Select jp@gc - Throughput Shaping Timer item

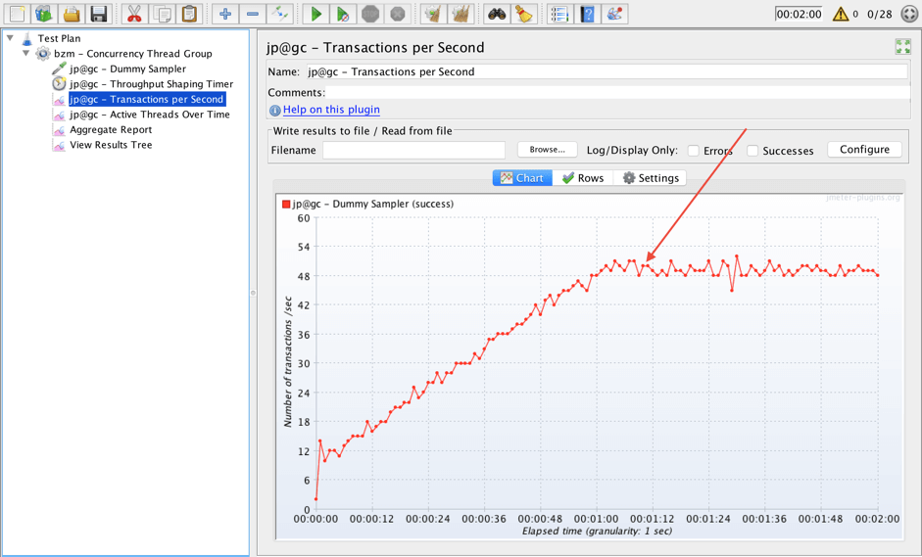(151, 84)
